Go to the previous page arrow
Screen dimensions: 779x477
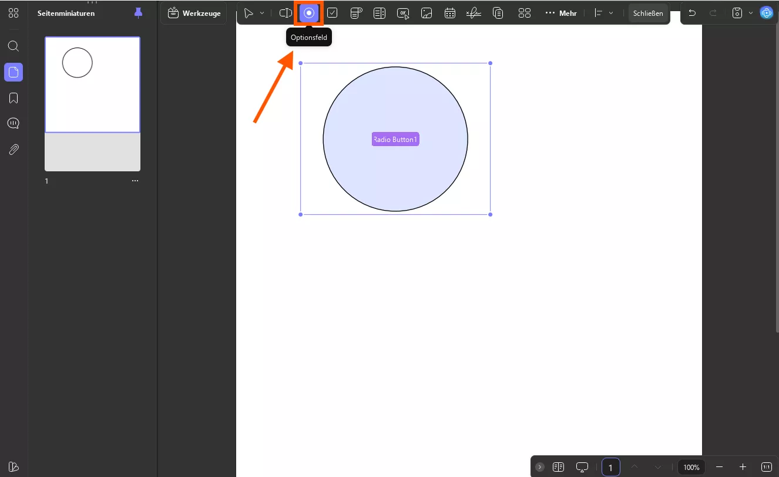point(634,467)
